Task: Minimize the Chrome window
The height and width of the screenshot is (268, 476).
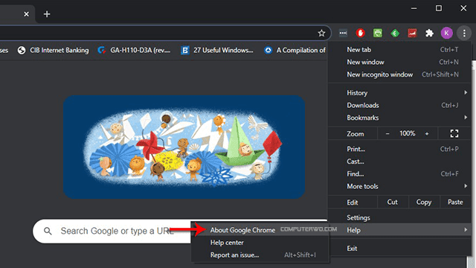Action: click(x=414, y=8)
